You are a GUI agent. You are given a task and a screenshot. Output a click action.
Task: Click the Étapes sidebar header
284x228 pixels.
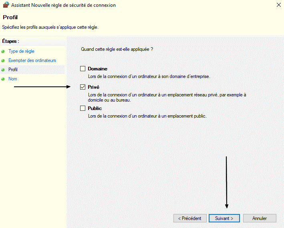(11, 41)
